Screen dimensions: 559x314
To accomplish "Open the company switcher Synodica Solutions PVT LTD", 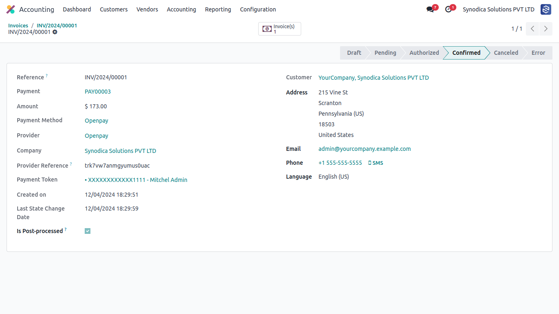I will (x=498, y=9).
